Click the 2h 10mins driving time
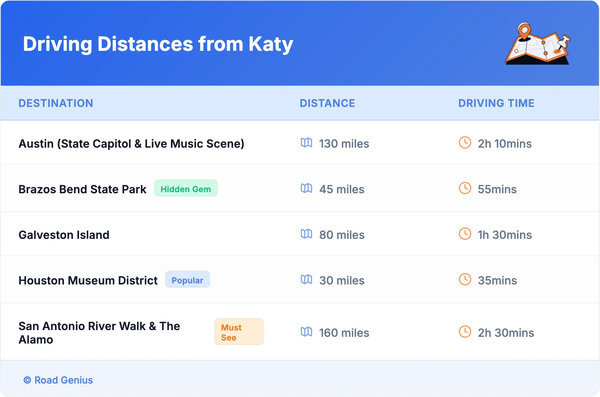This screenshot has width=600, height=397. (x=505, y=144)
